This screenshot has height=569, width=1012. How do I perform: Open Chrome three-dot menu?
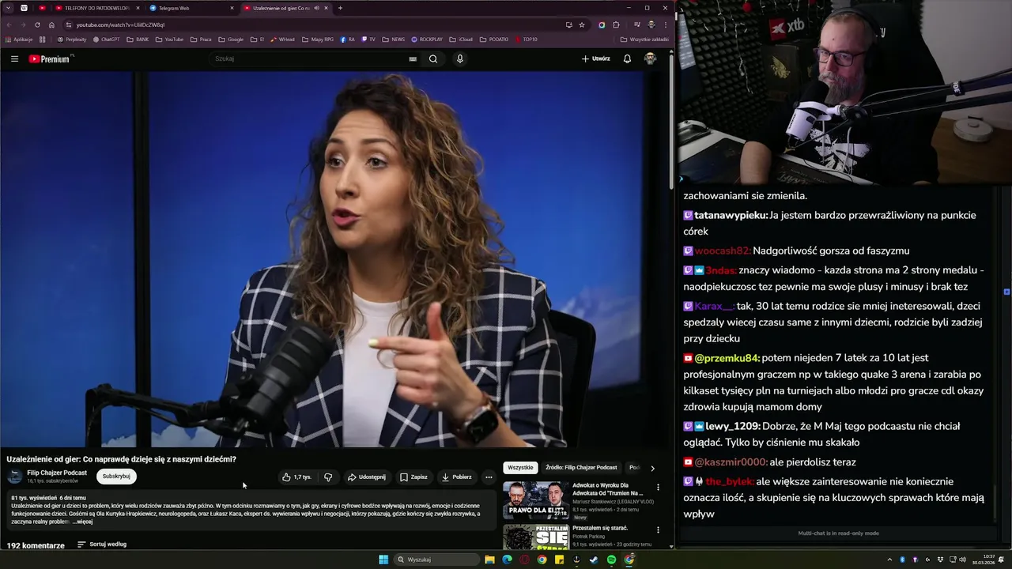point(666,24)
